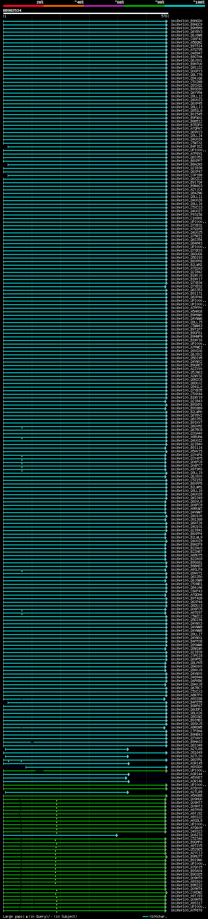Click the orange ~40% identity legend segment

(64, 6)
